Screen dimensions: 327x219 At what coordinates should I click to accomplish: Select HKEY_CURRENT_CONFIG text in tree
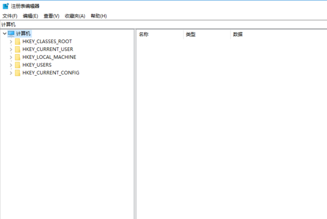pyautogui.click(x=51, y=73)
